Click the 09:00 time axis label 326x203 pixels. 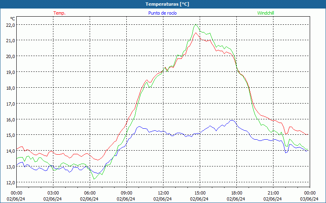[x=126, y=193]
